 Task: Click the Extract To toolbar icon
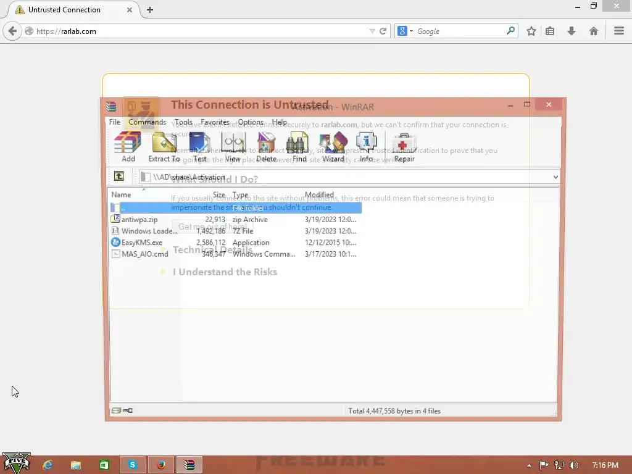pyautogui.click(x=164, y=147)
